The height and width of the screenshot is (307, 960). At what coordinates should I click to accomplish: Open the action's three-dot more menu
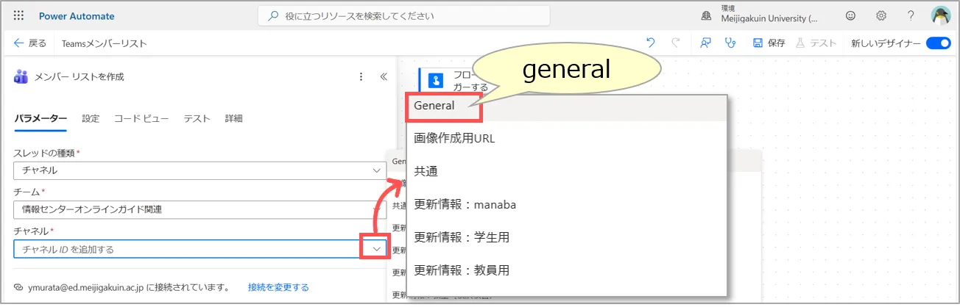pyautogui.click(x=361, y=76)
